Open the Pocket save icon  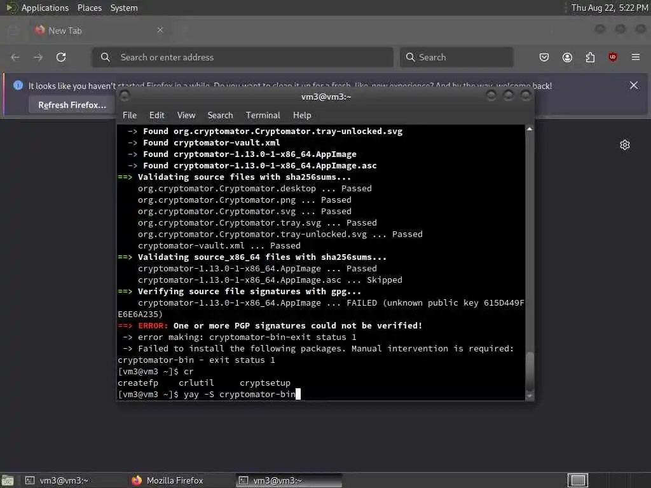click(x=544, y=57)
